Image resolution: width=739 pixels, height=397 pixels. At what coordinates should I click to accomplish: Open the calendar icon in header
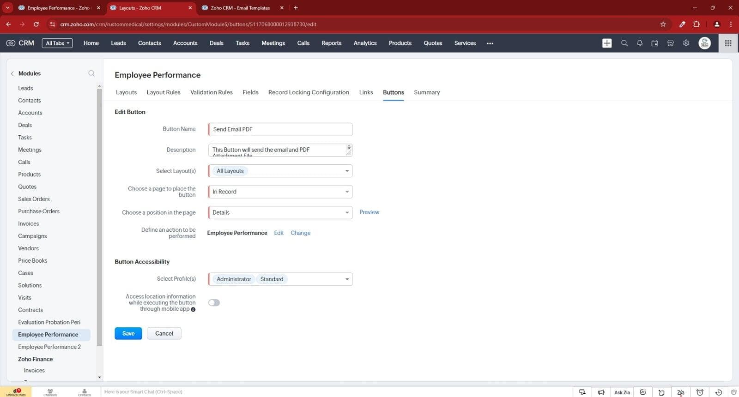point(655,43)
